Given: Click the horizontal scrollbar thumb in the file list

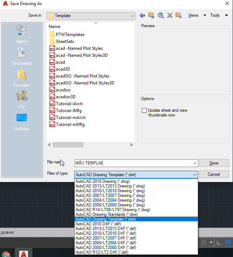Looking at the screenshot, I should (68, 145).
